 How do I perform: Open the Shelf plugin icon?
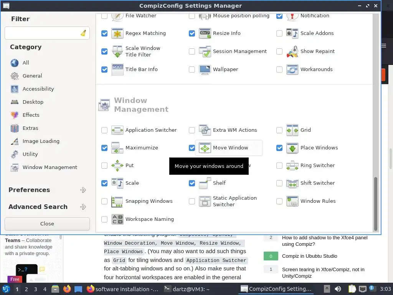click(x=205, y=183)
